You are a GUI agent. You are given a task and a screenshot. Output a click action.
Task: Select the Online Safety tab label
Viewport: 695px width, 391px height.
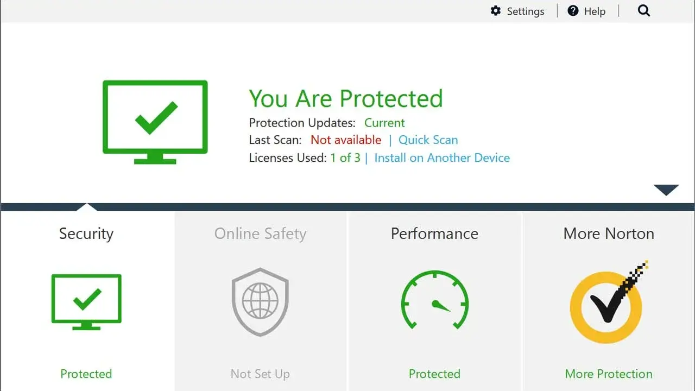click(x=260, y=234)
